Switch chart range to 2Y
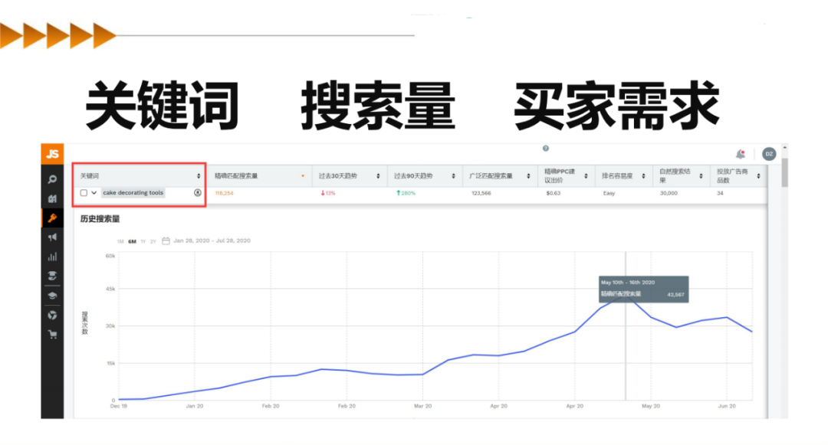 [x=153, y=241]
